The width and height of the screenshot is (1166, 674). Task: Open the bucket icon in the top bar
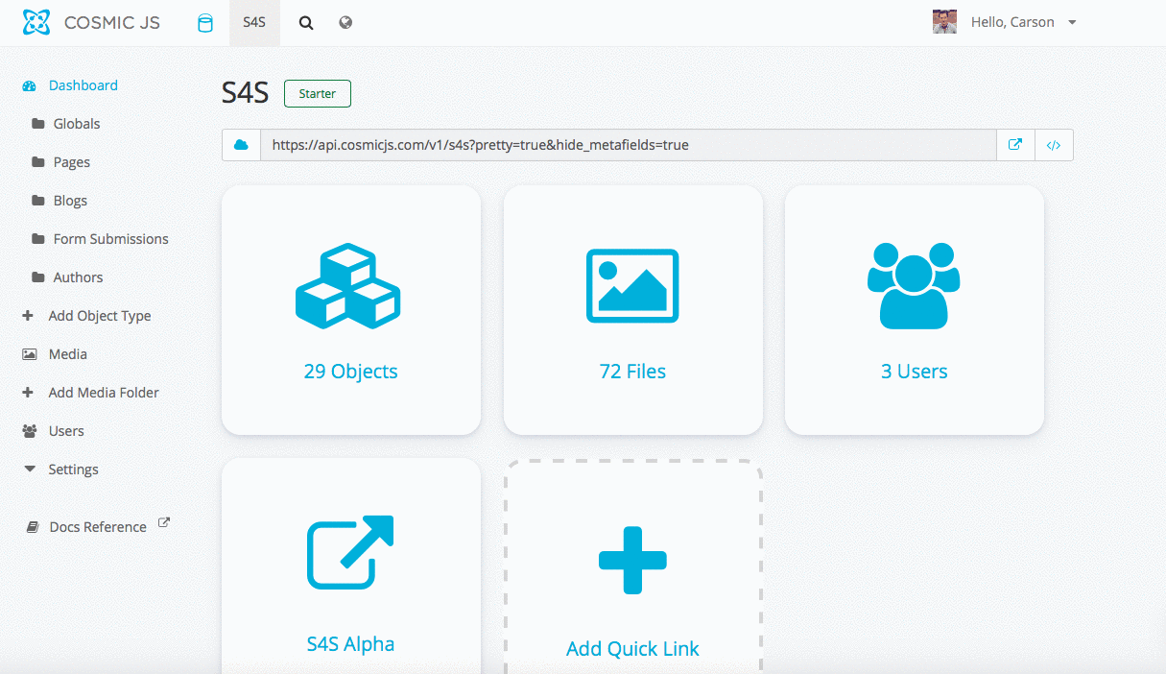205,22
